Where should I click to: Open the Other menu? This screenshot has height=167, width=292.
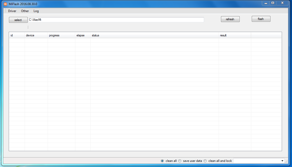(x=25, y=11)
